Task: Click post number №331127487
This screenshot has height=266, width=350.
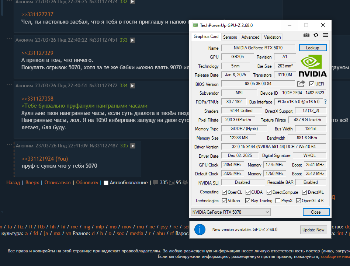Action: coord(104,146)
